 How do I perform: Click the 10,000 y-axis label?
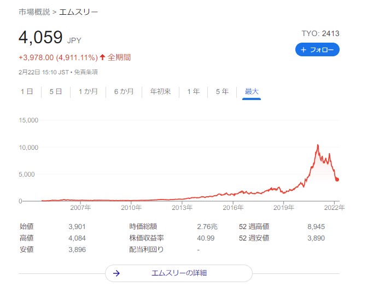[x=28, y=148]
